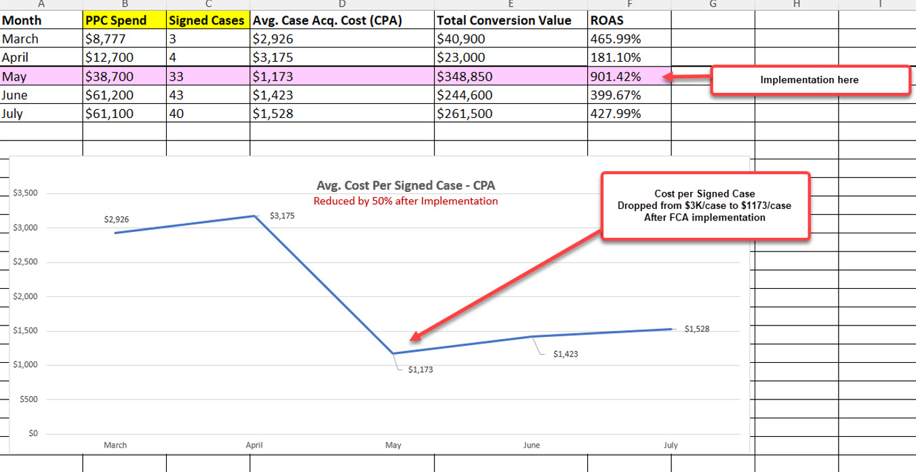Select column B header
The height and width of the screenshot is (472, 916).
[124, 4]
